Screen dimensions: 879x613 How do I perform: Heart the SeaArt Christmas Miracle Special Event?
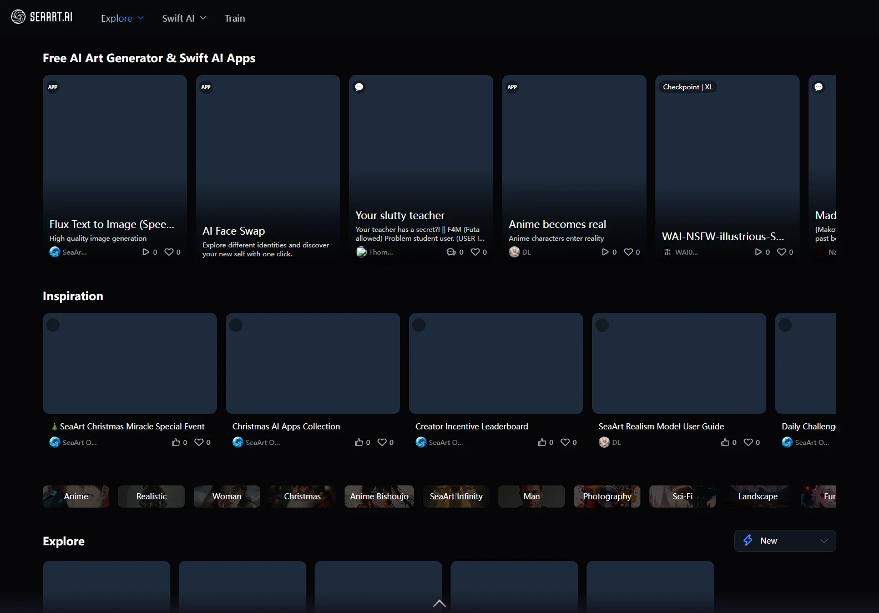point(199,442)
